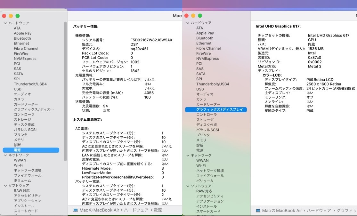Select ファイアウォール in left window sidebar

click(28, 175)
